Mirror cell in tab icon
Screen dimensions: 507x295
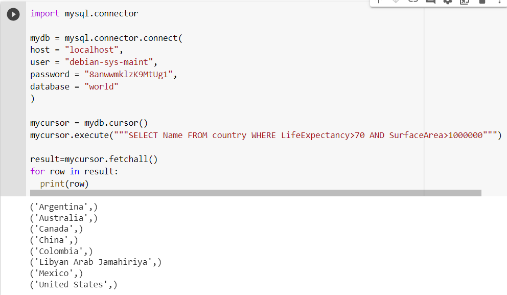coord(465,2)
